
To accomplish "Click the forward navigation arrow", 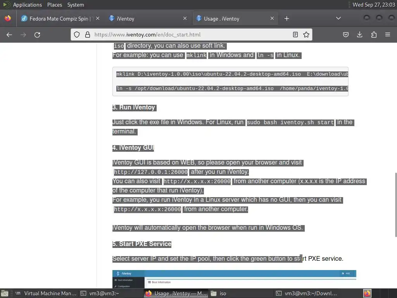I will coord(23,35).
